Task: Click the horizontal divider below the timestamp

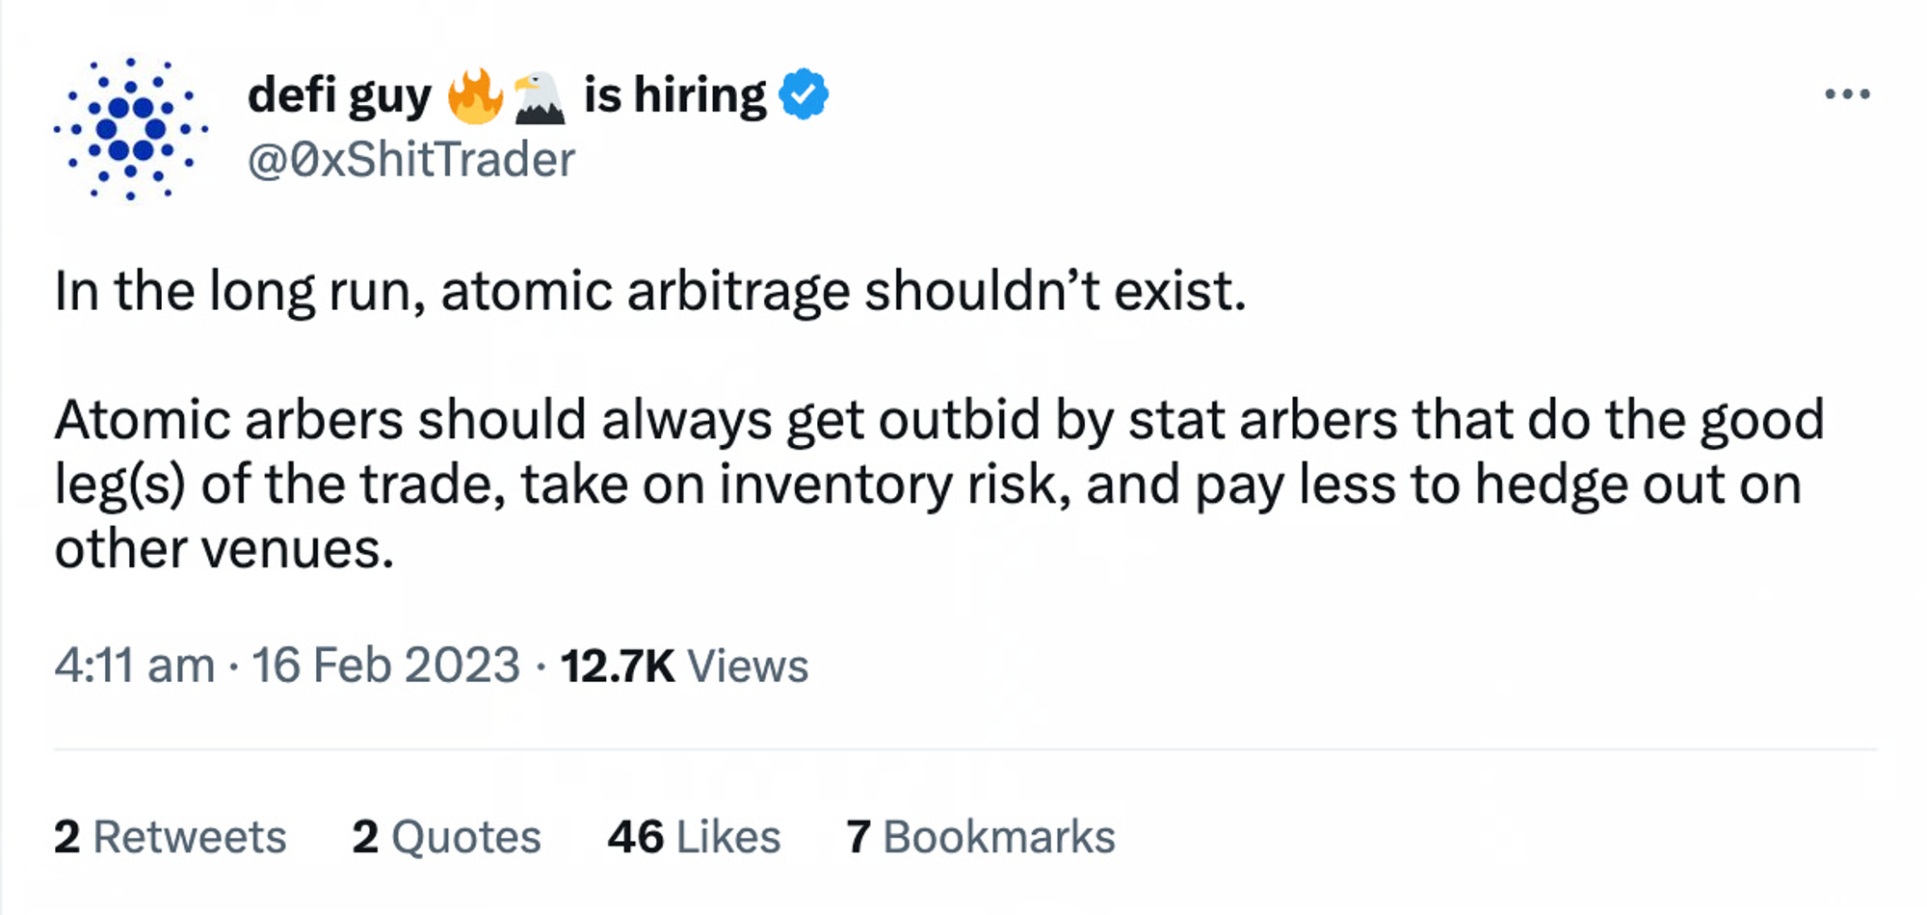Action: [963, 749]
